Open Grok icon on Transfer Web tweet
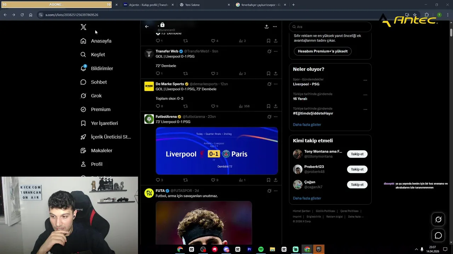The width and height of the screenshot is (453, 254). [x=269, y=51]
